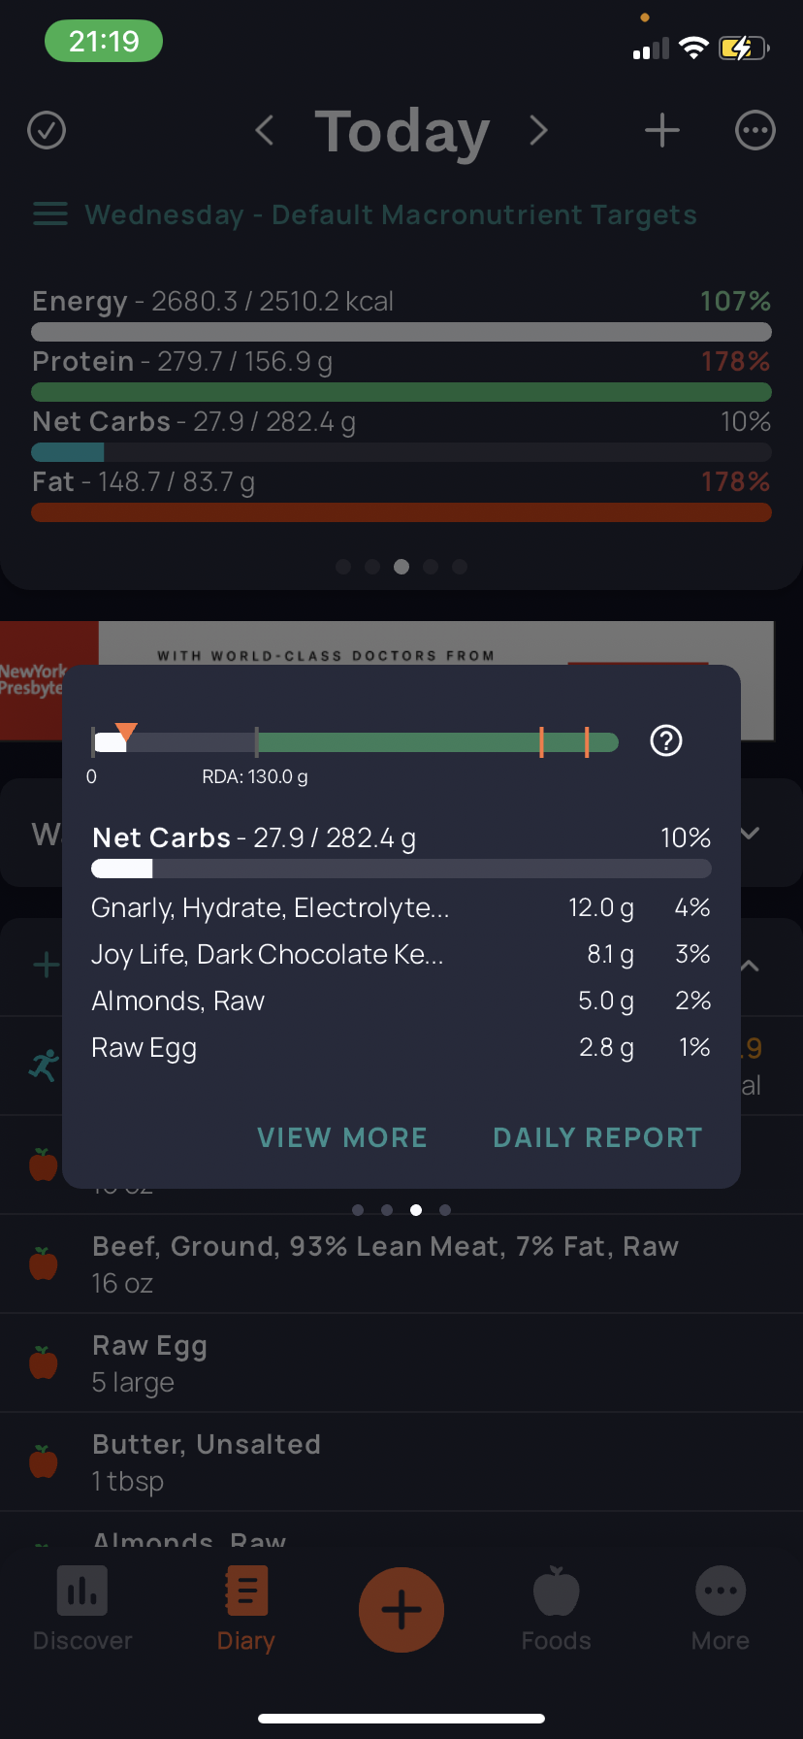The height and width of the screenshot is (1739, 803).
Task: Tap the plus icon in header
Action: [x=662, y=130]
